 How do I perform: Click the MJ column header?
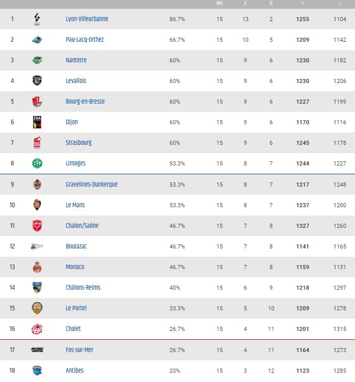(219, 3)
